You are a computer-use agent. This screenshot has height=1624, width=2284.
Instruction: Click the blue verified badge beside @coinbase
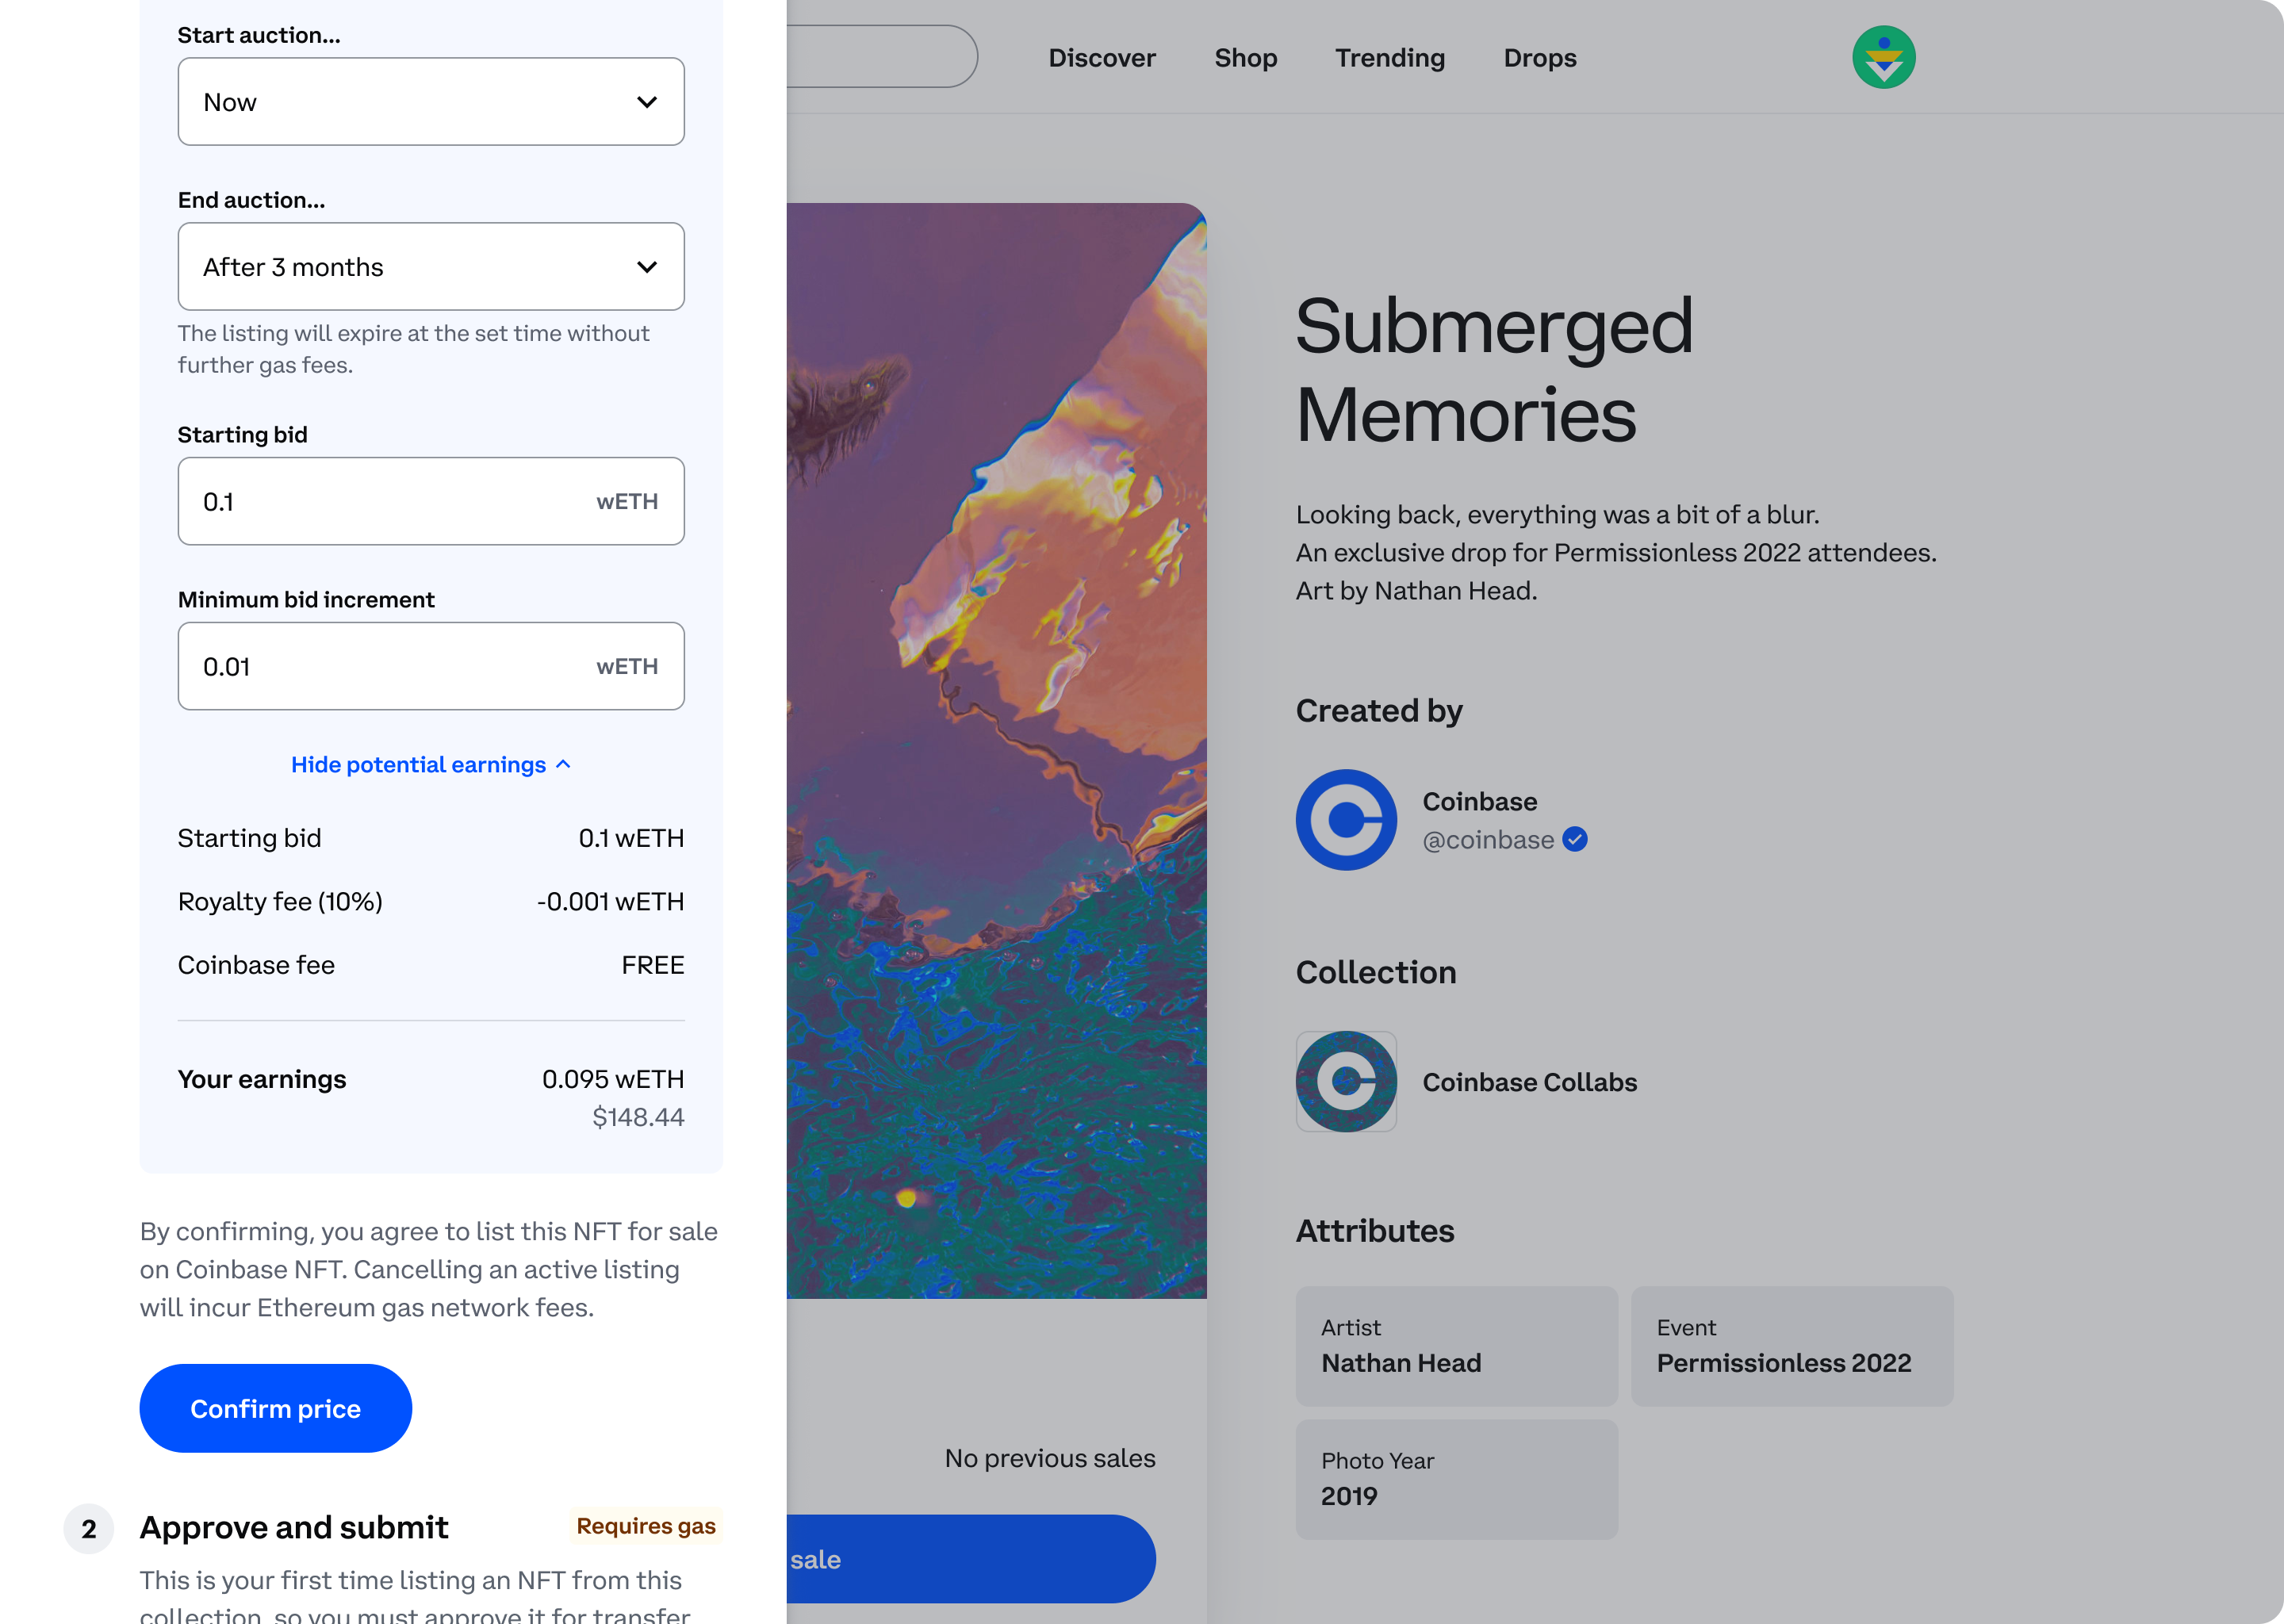[x=1575, y=840]
